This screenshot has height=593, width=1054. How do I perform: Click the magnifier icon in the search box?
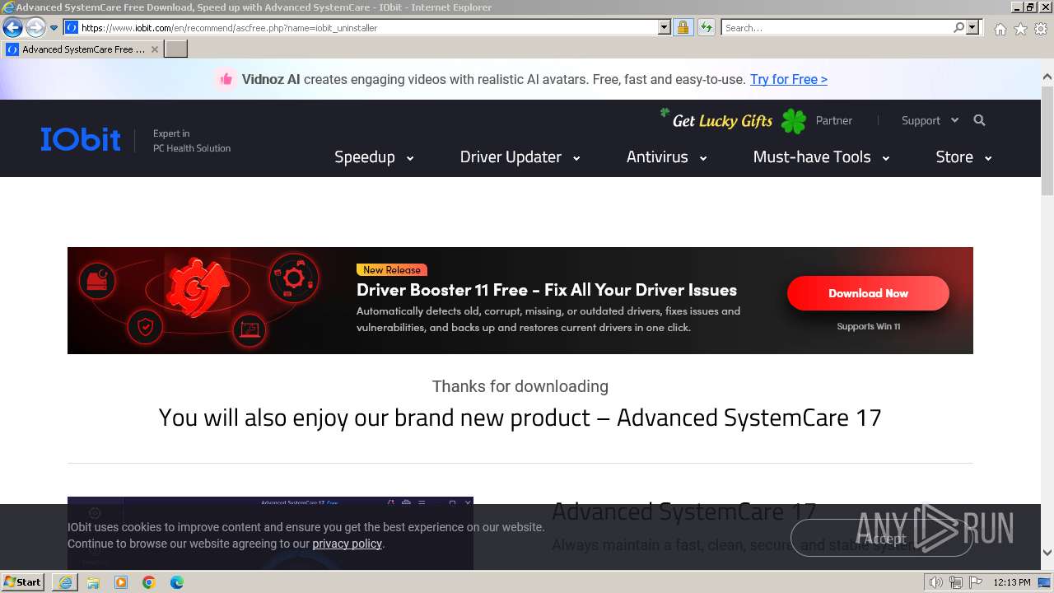tap(958, 27)
